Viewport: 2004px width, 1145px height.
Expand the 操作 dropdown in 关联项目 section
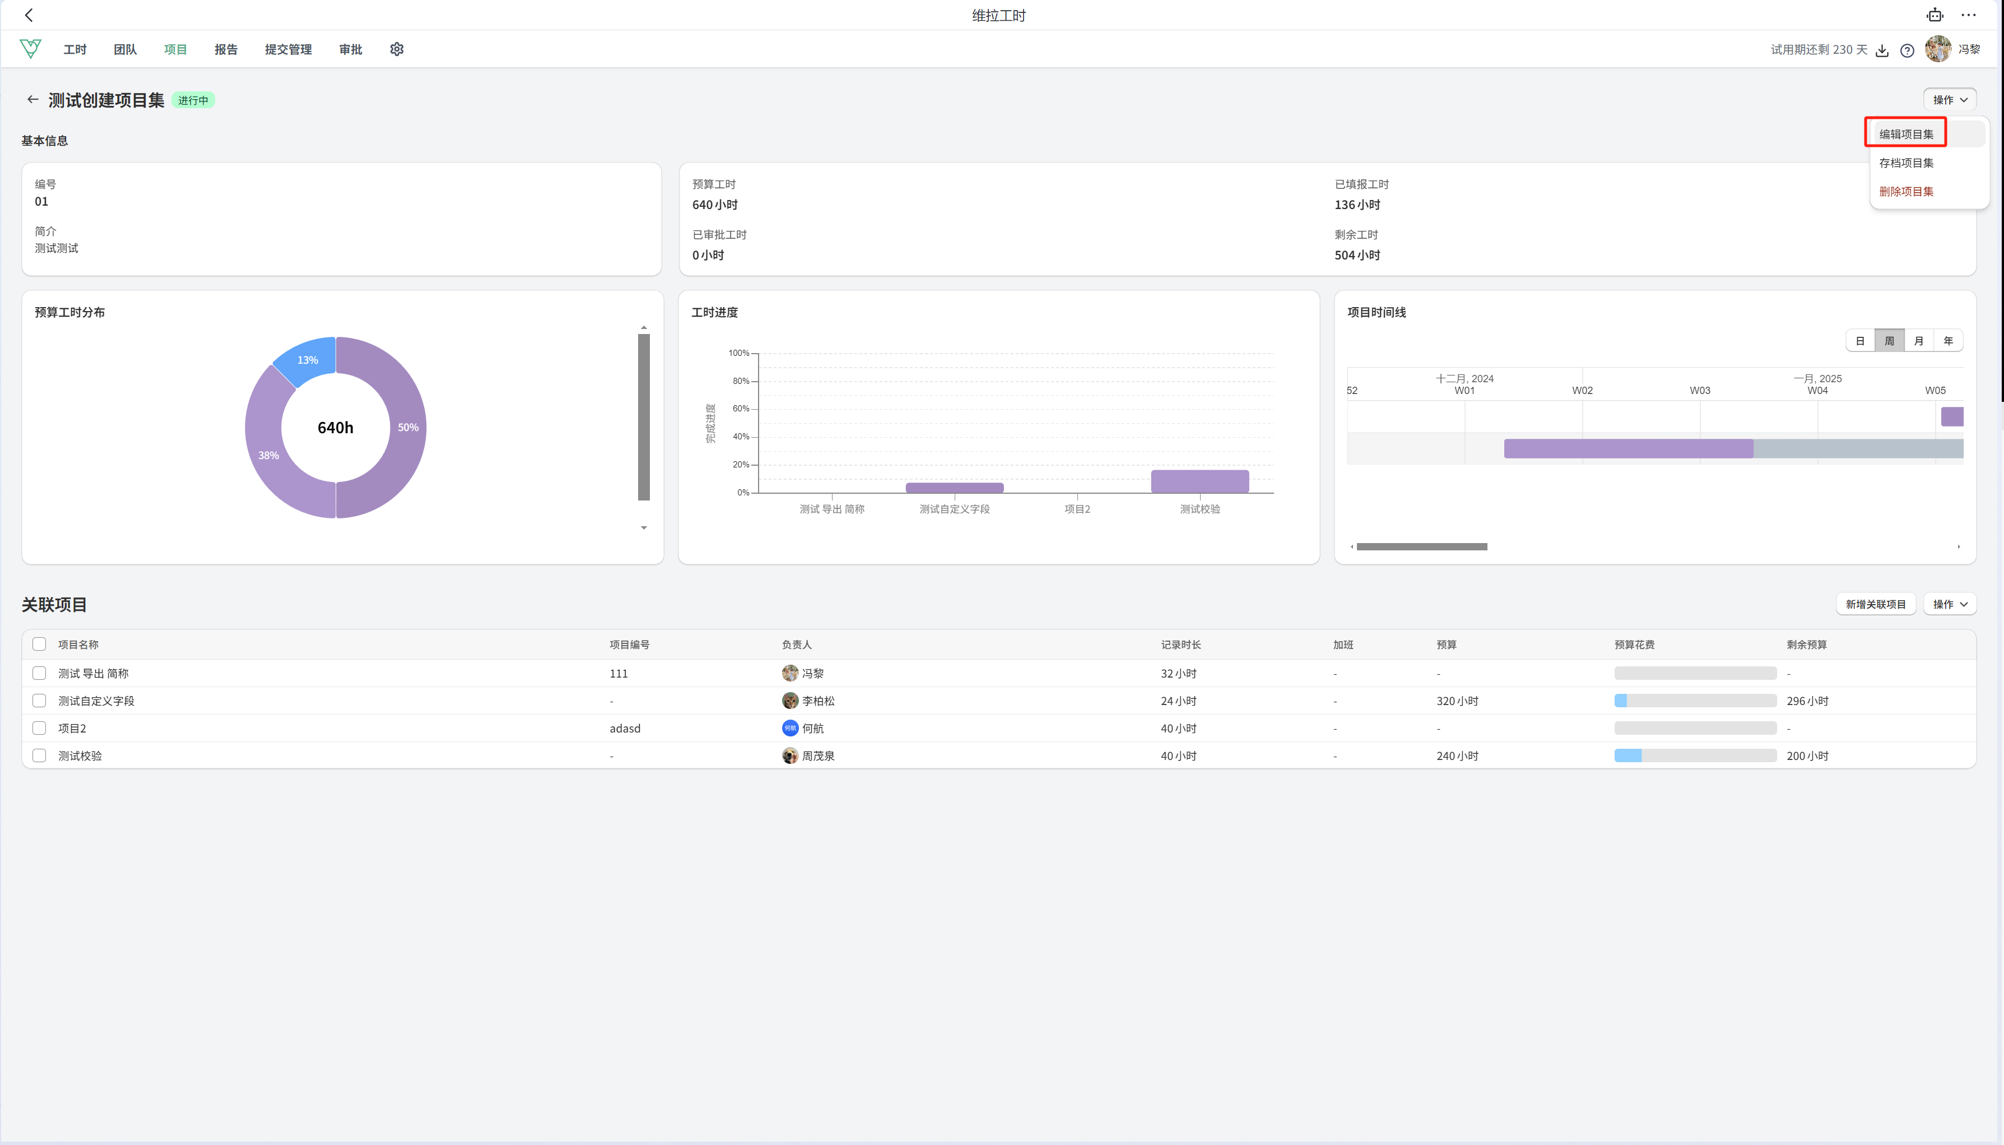tap(1949, 604)
